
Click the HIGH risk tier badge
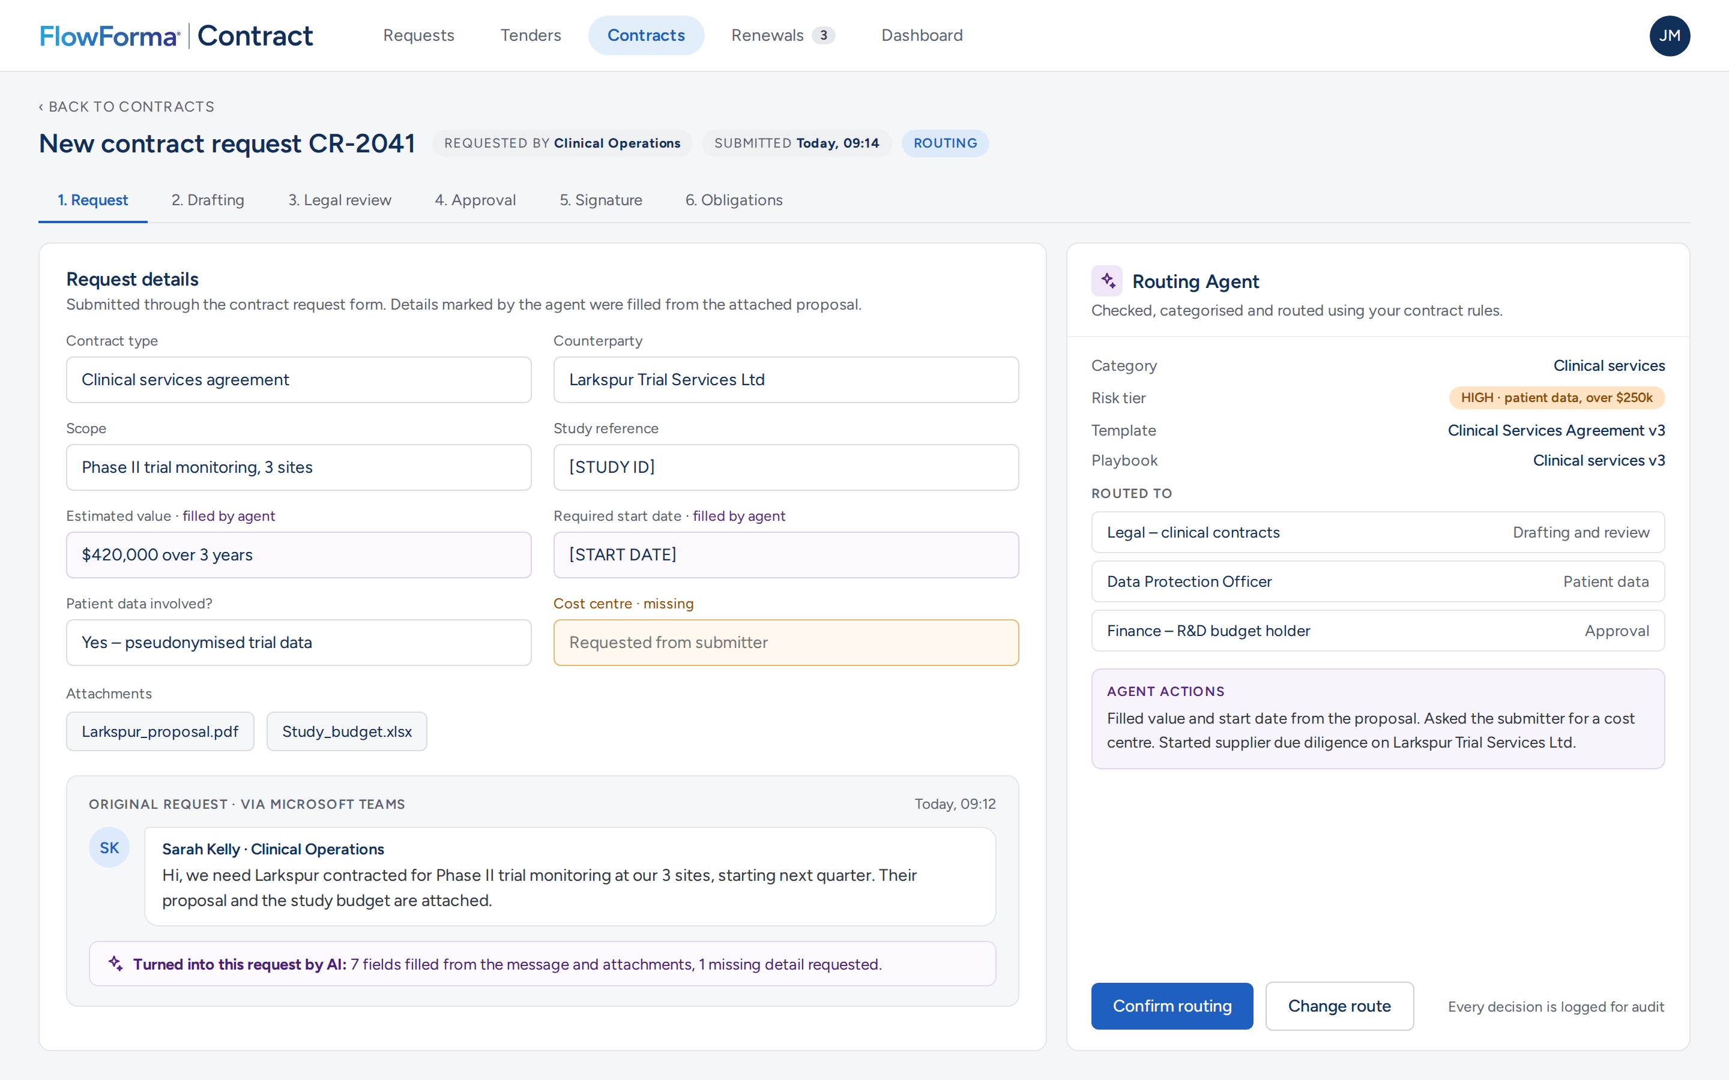[1556, 397]
